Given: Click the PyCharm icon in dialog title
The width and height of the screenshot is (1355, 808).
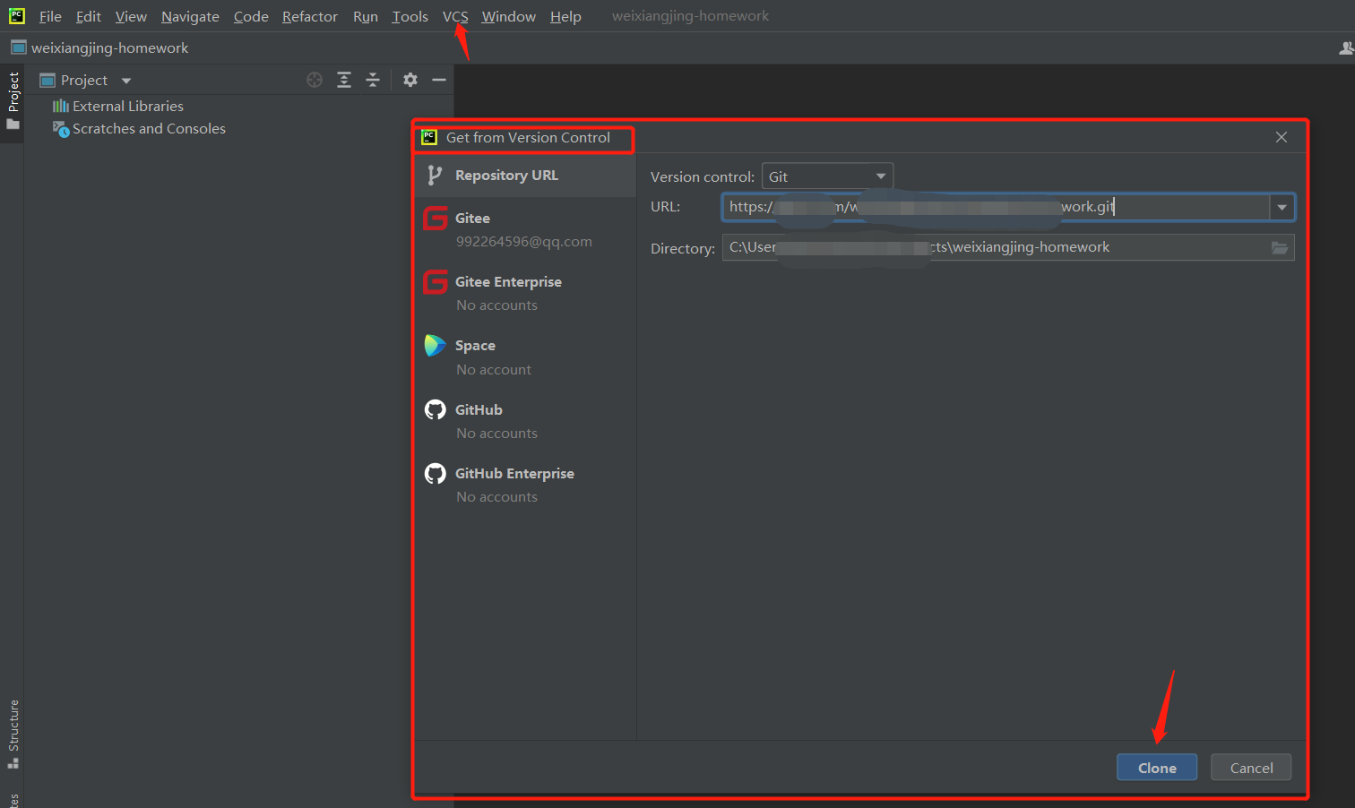Looking at the screenshot, I should [429, 137].
